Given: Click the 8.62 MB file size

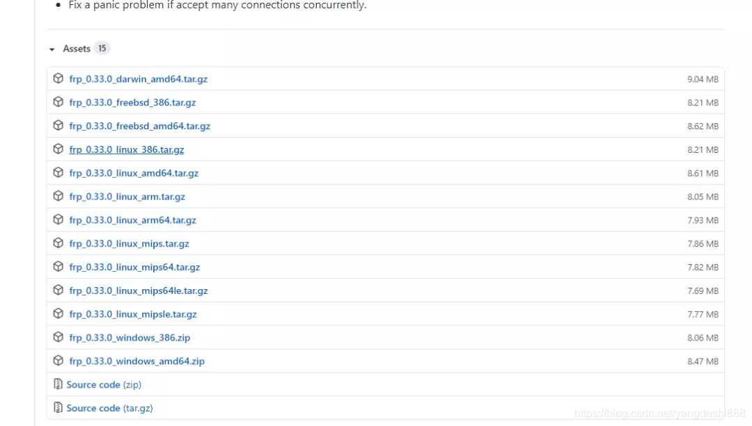Looking at the screenshot, I should [703, 126].
